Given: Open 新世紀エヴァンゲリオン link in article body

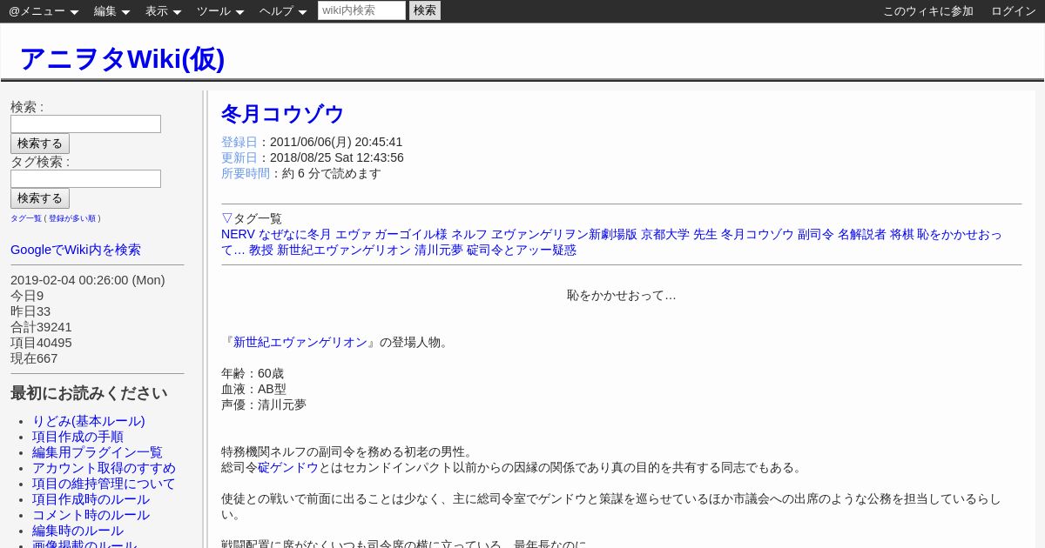Looking at the screenshot, I should 300,342.
